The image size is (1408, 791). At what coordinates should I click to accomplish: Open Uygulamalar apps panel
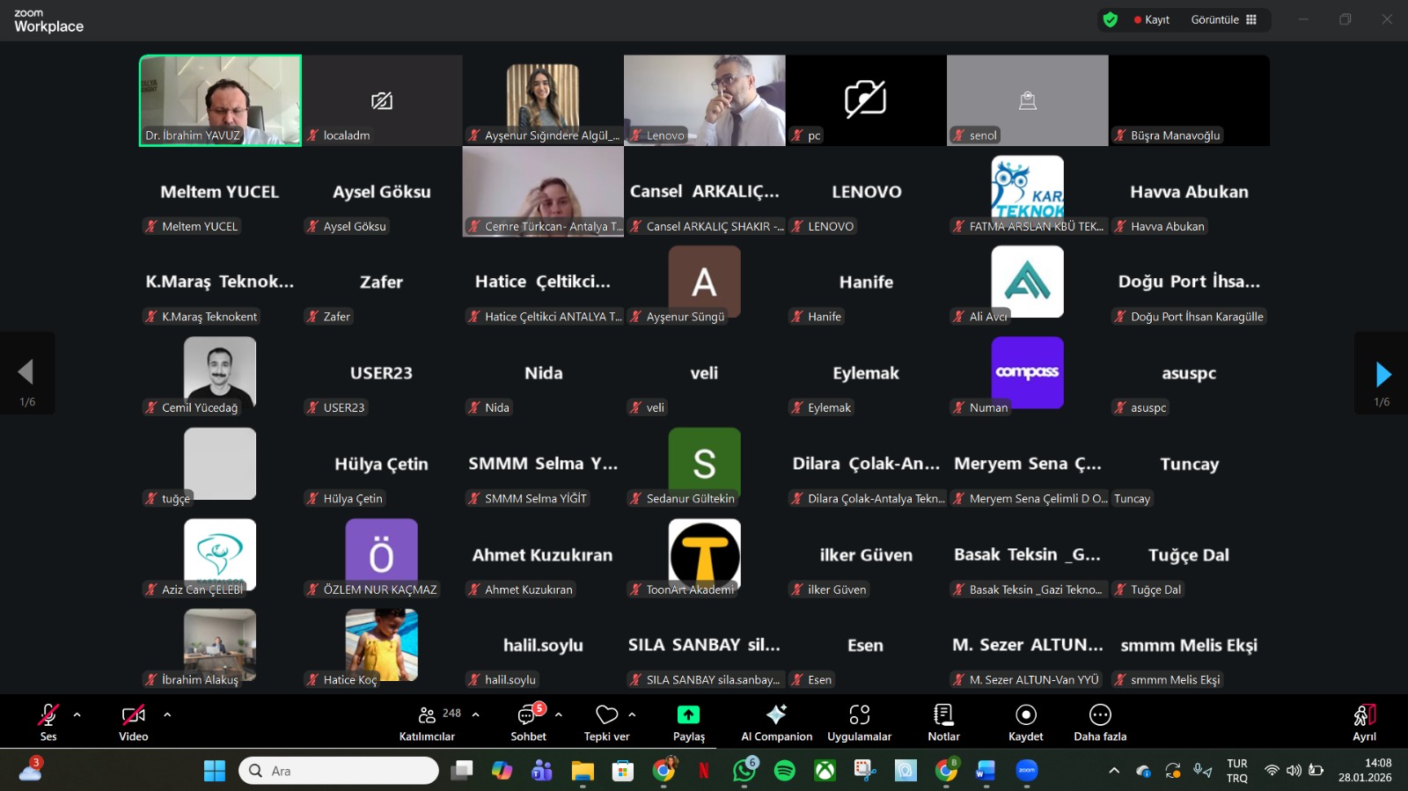(x=859, y=722)
